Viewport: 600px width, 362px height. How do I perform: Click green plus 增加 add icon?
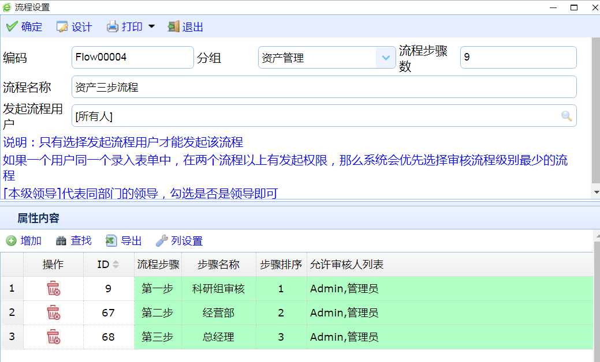[11, 241]
